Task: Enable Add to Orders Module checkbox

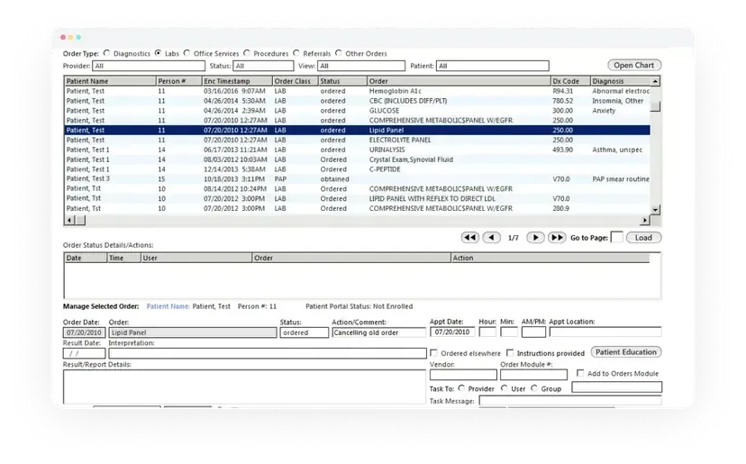Action: tap(580, 373)
